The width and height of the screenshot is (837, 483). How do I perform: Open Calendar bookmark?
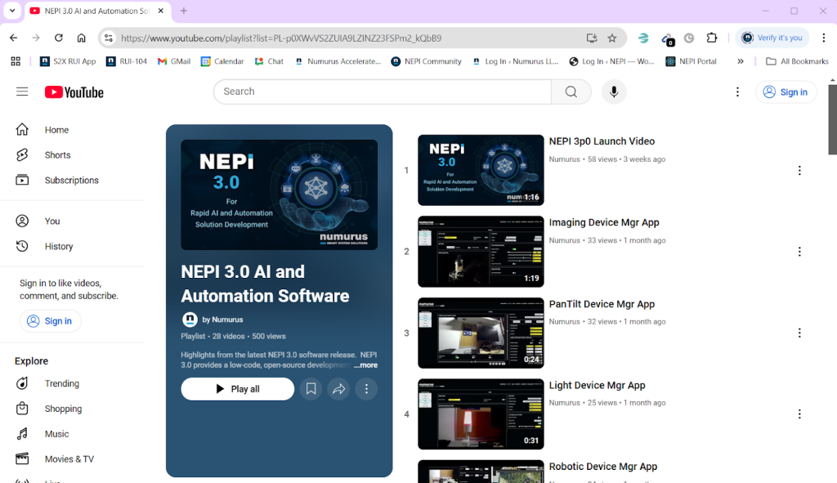pyautogui.click(x=222, y=61)
